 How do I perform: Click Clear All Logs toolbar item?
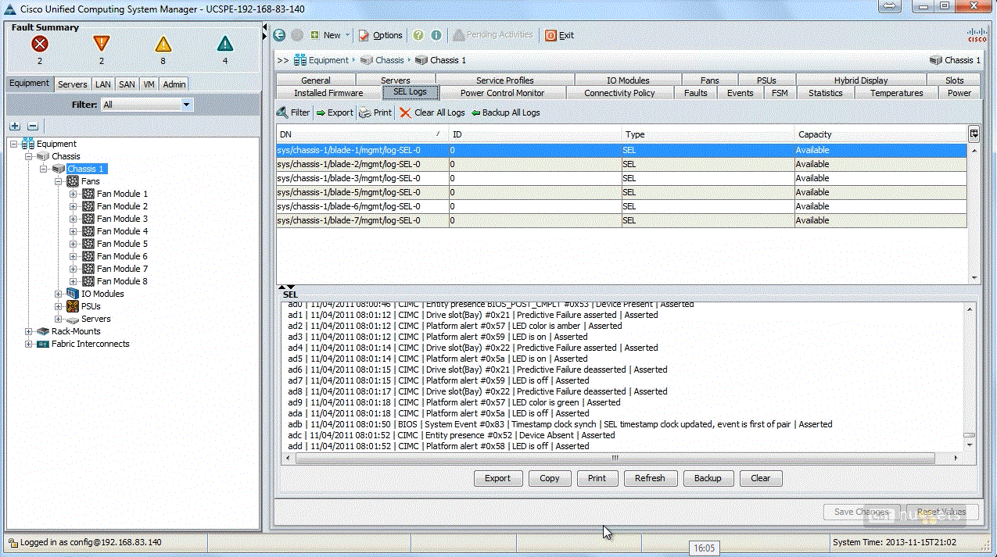432,112
